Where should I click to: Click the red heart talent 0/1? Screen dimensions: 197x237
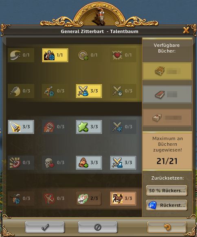pos(123,55)
